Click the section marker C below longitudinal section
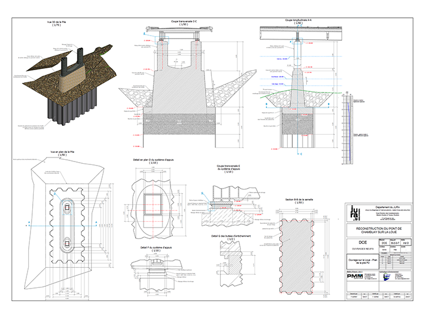Image resolution: width=425 pixels, height=319 pixels. (300, 154)
